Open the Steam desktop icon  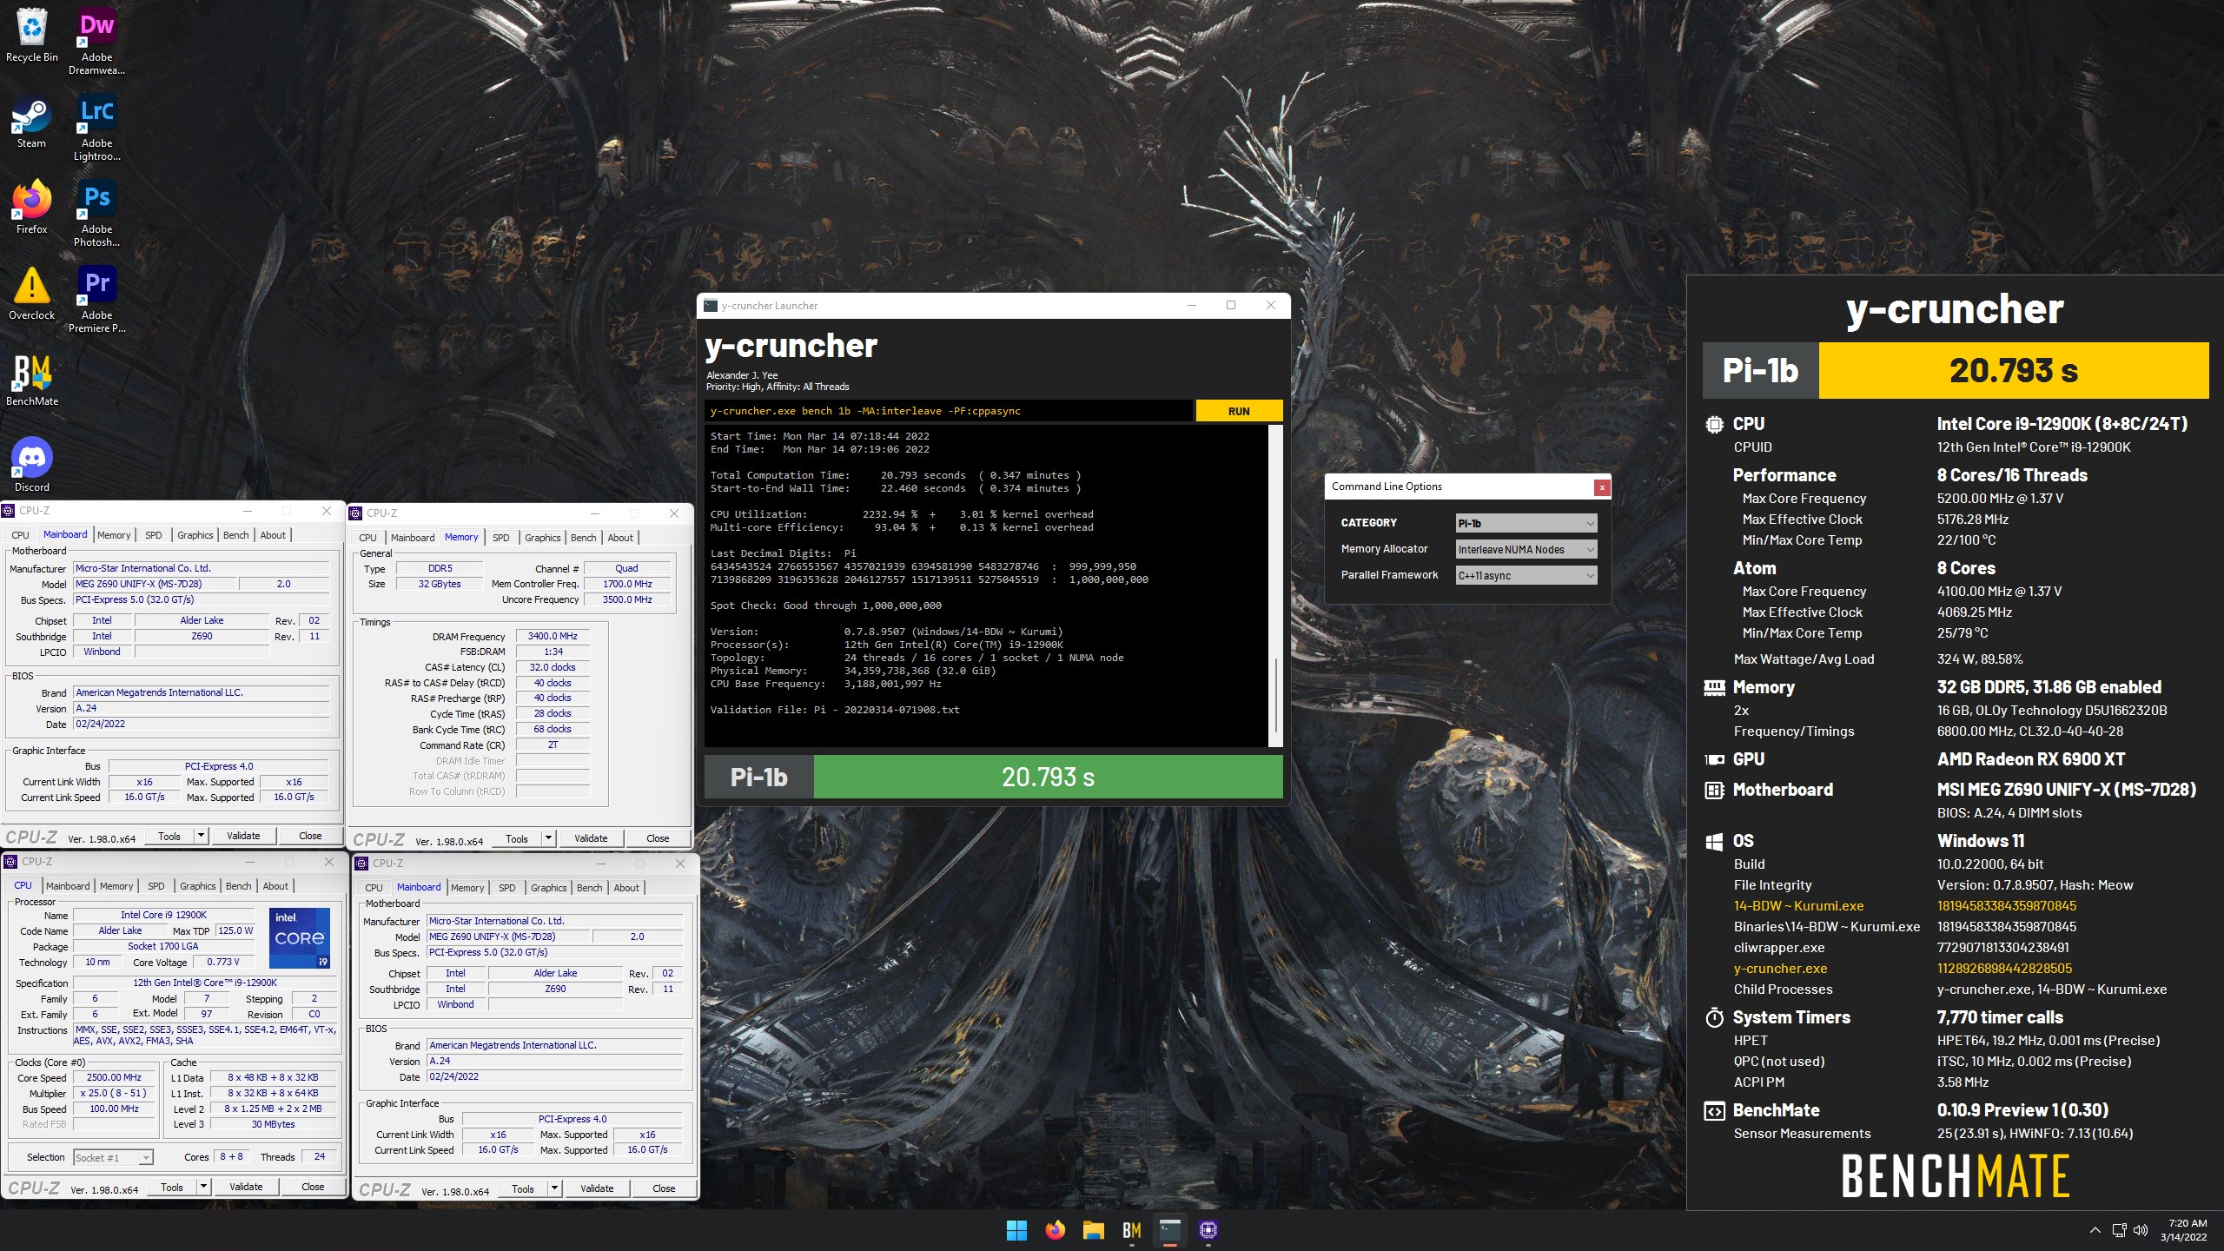(x=31, y=122)
